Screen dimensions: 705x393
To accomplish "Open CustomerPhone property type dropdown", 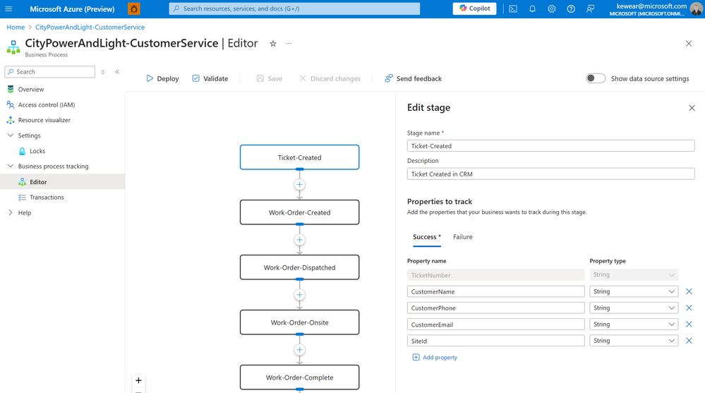I will 634,308.
